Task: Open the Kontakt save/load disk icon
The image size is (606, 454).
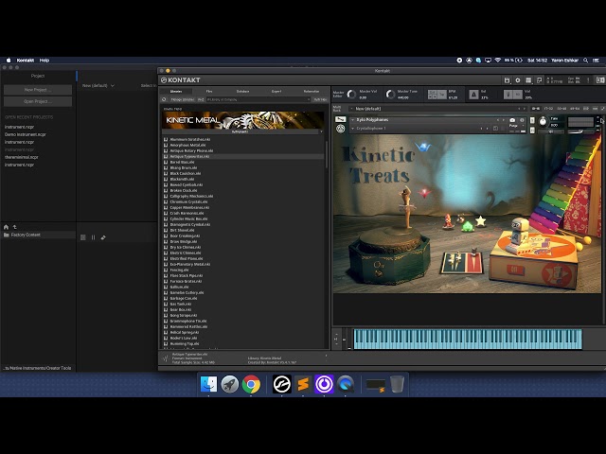Action: (507, 80)
